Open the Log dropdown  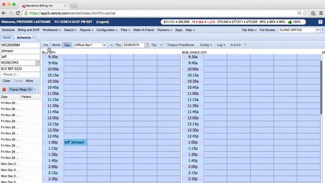pyautogui.click(x=221, y=45)
